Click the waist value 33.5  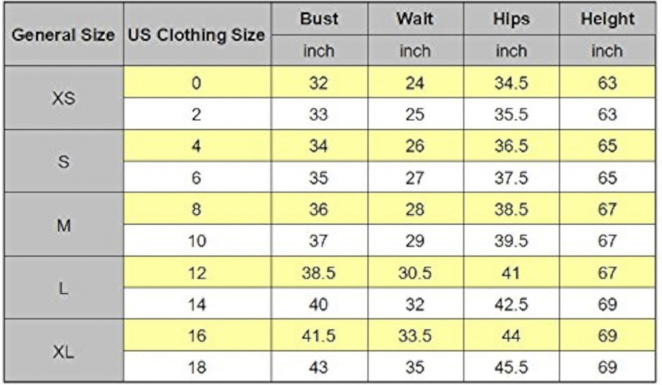click(416, 336)
